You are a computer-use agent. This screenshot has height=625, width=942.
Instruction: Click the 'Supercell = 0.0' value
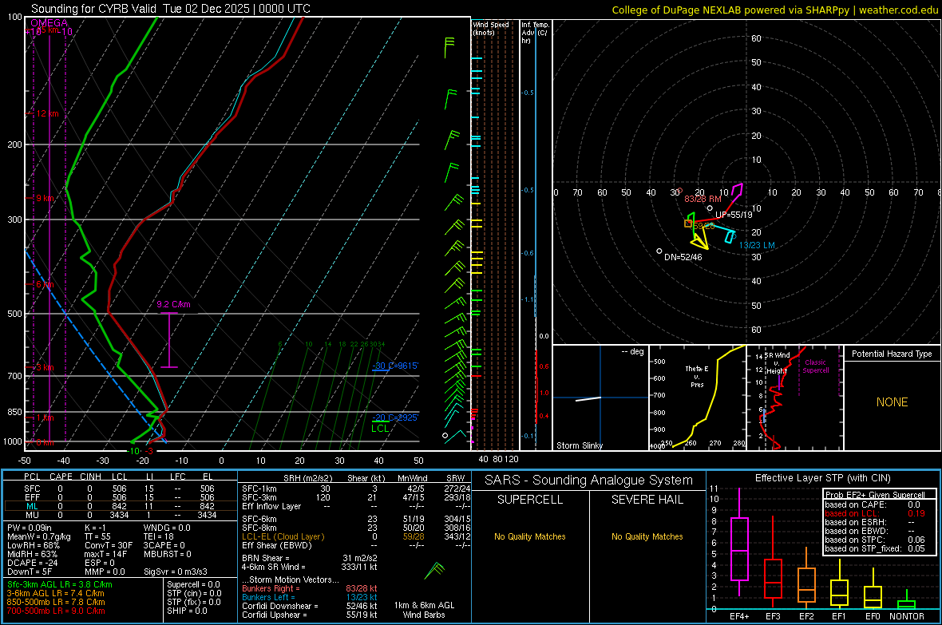pyautogui.click(x=193, y=584)
